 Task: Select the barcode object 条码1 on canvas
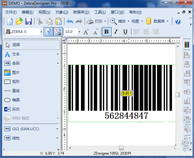tap(127, 93)
